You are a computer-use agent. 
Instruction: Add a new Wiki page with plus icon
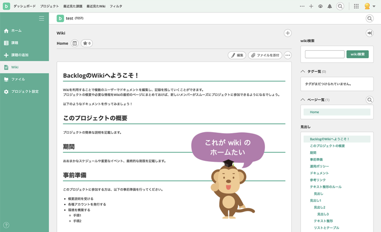pos(288,33)
